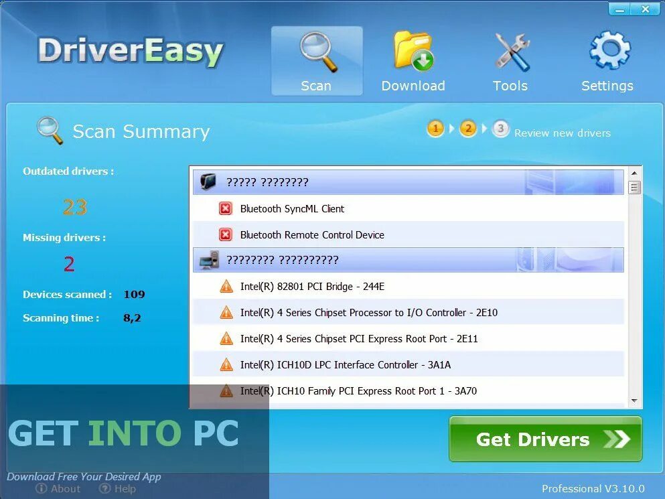Viewport: 665px width, 499px height.
Task: Click the outdated drivers count 23
Action: pyautogui.click(x=75, y=207)
